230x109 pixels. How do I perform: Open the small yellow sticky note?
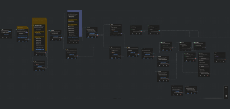point(22,27)
